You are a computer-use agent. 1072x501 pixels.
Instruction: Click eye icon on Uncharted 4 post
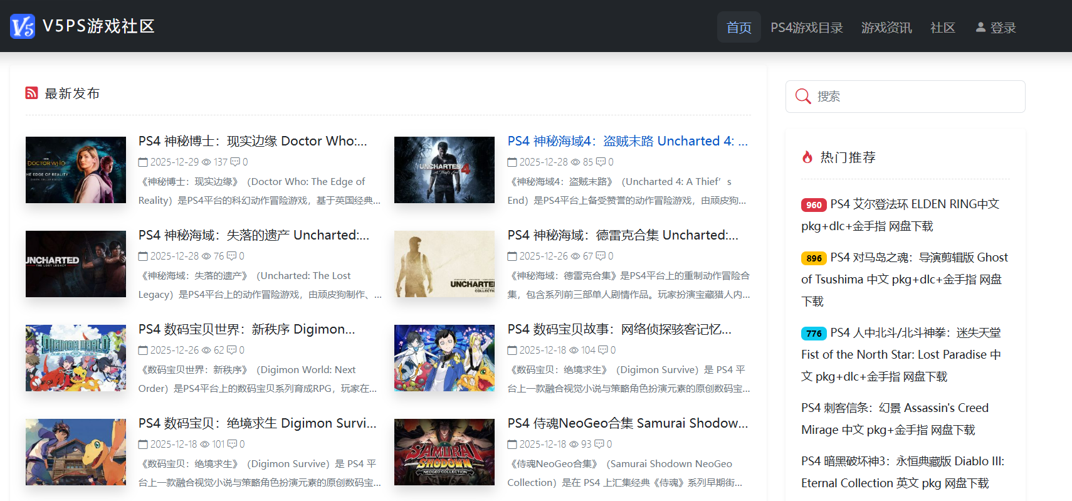[x=575, y=162]
